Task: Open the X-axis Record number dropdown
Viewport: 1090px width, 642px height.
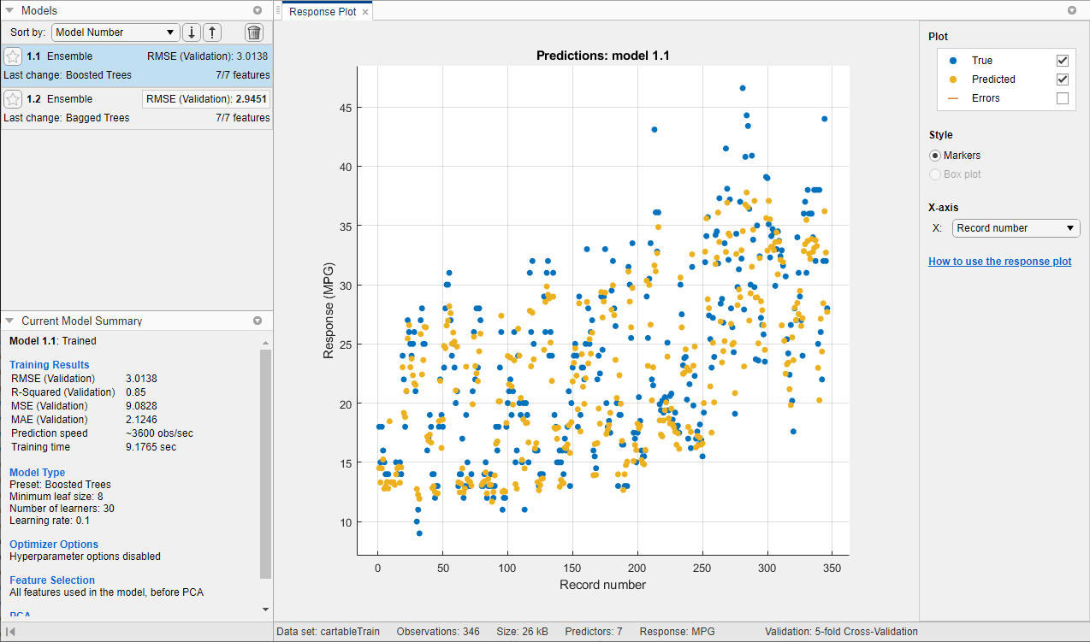Action: pos(1016,227)
